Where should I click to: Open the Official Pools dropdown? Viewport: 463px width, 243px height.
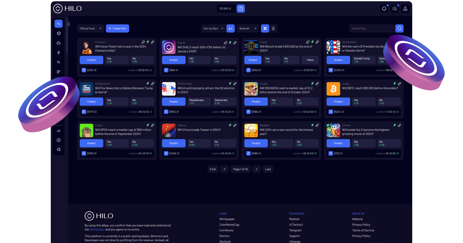point(91,28)
